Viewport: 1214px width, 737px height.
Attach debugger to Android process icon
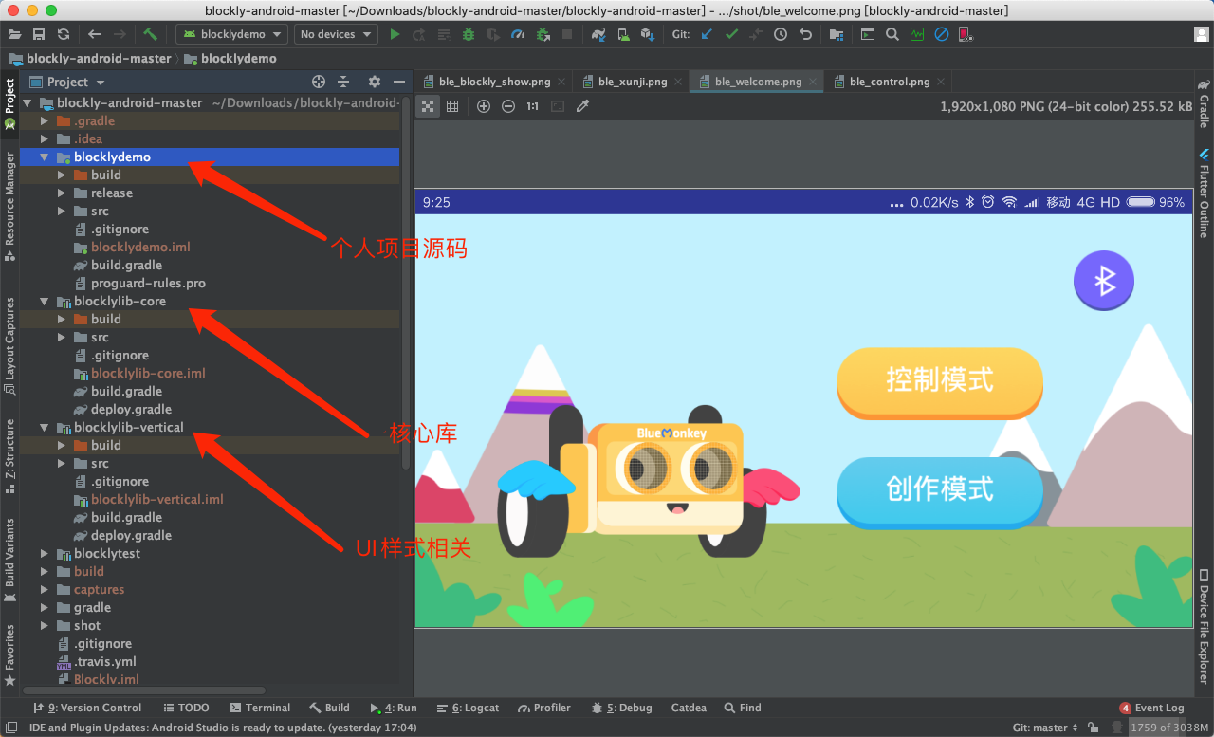click(x=543, y=34)
